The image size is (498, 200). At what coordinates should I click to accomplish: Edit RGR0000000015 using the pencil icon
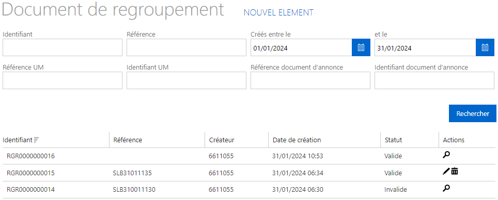pyautogui.click(x=446, y=172)
